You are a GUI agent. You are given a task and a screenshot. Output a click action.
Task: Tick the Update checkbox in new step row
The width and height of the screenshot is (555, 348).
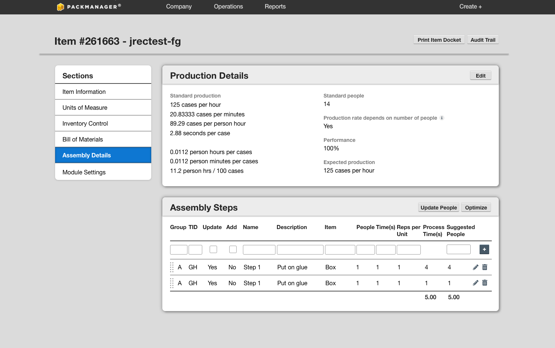pyautogui.click(x=213, y=249)
